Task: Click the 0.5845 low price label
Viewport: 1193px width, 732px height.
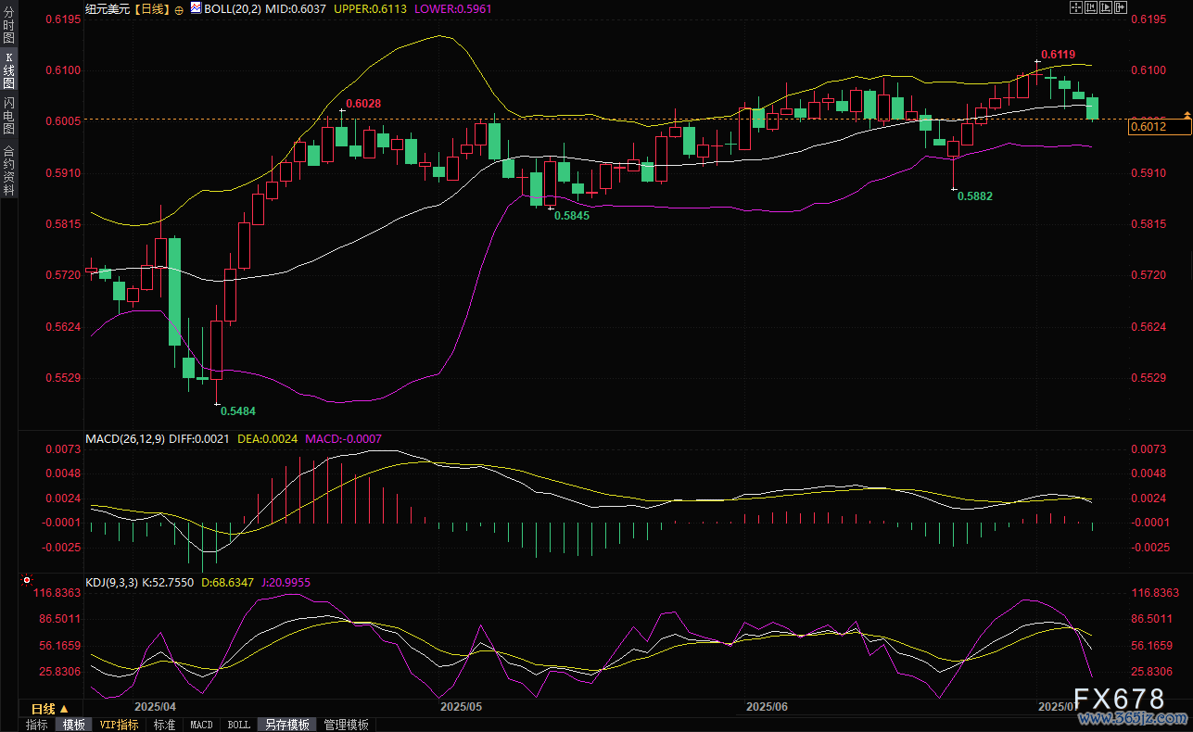Action: (x=572, y=214)
